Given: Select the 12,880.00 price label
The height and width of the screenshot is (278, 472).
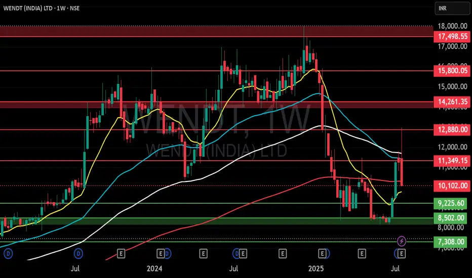Looking at the screenshot, I should click(452, 130).
